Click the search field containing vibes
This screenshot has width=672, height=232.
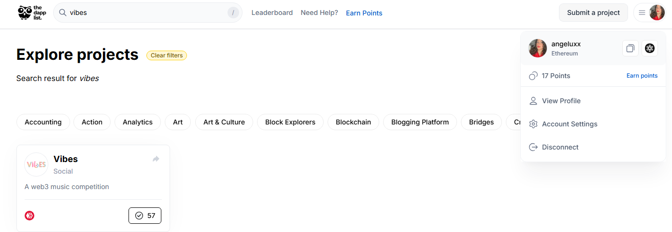[148, 13]
